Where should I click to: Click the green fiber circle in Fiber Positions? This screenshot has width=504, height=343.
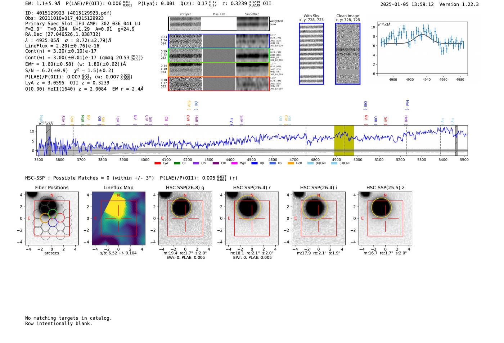53,213
